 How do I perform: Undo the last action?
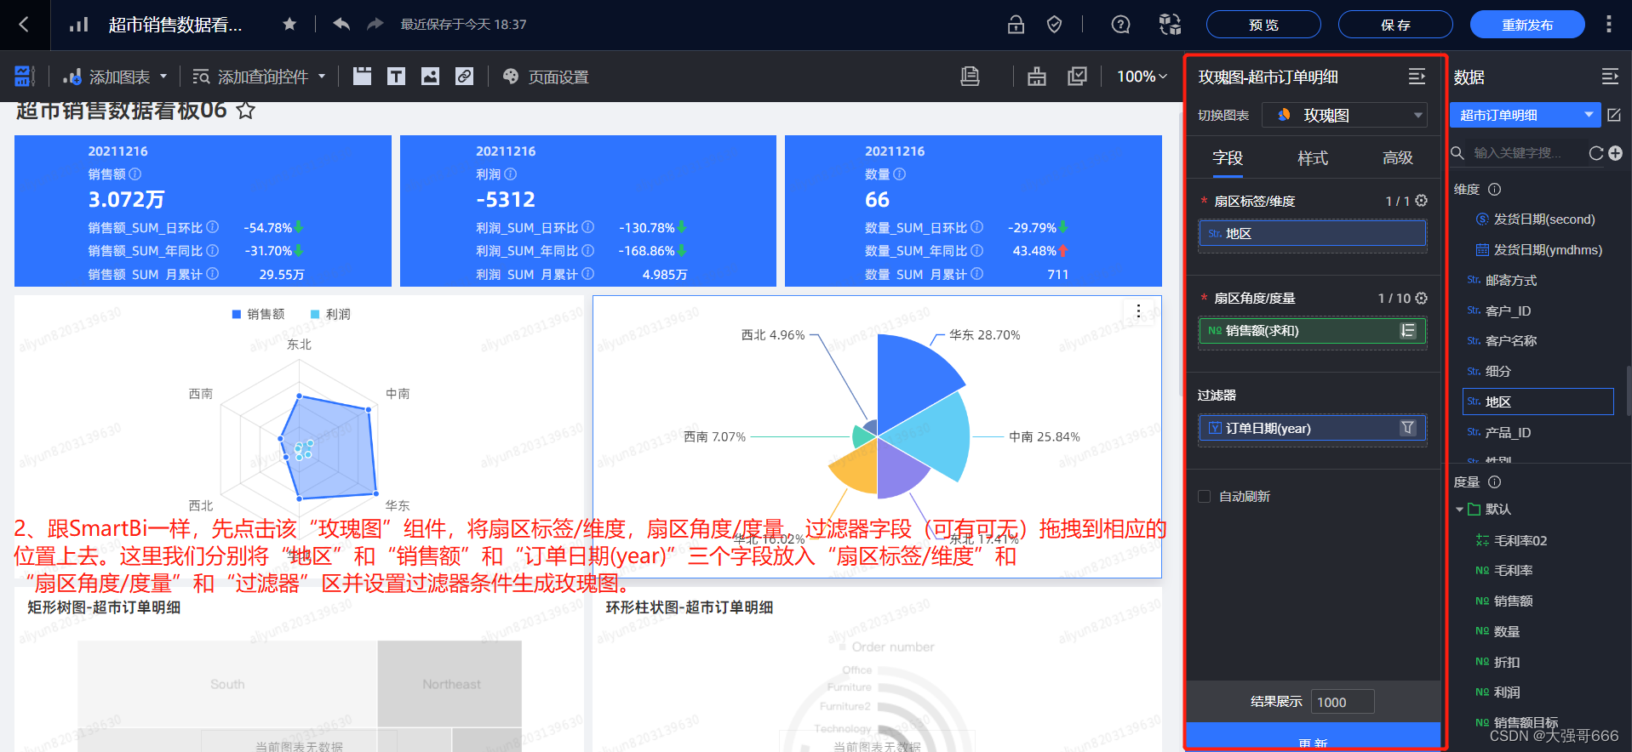click(x=341, y=25)
